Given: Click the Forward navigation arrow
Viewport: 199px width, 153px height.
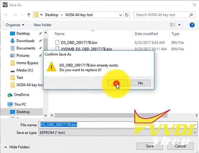Looking at the screenshot, I should (x=15, y=15).
